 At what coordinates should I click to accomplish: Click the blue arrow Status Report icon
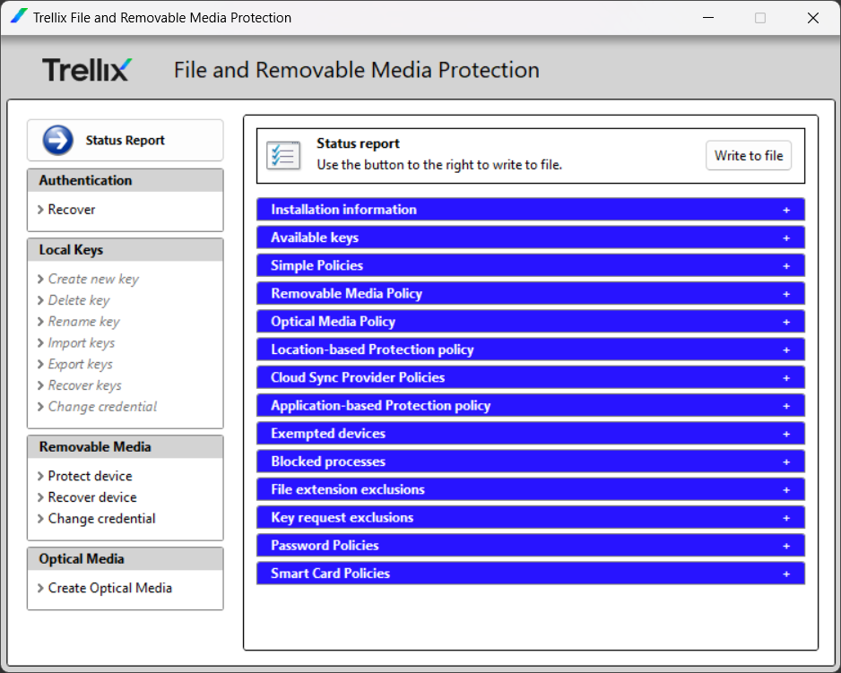58,140
